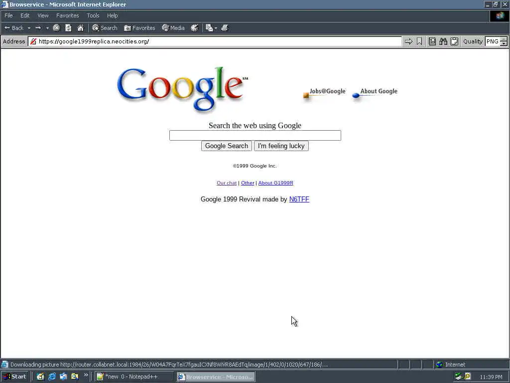Open the Tools menu

(93, 15)
